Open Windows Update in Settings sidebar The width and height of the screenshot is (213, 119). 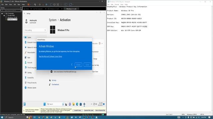[x=32, y=88]
